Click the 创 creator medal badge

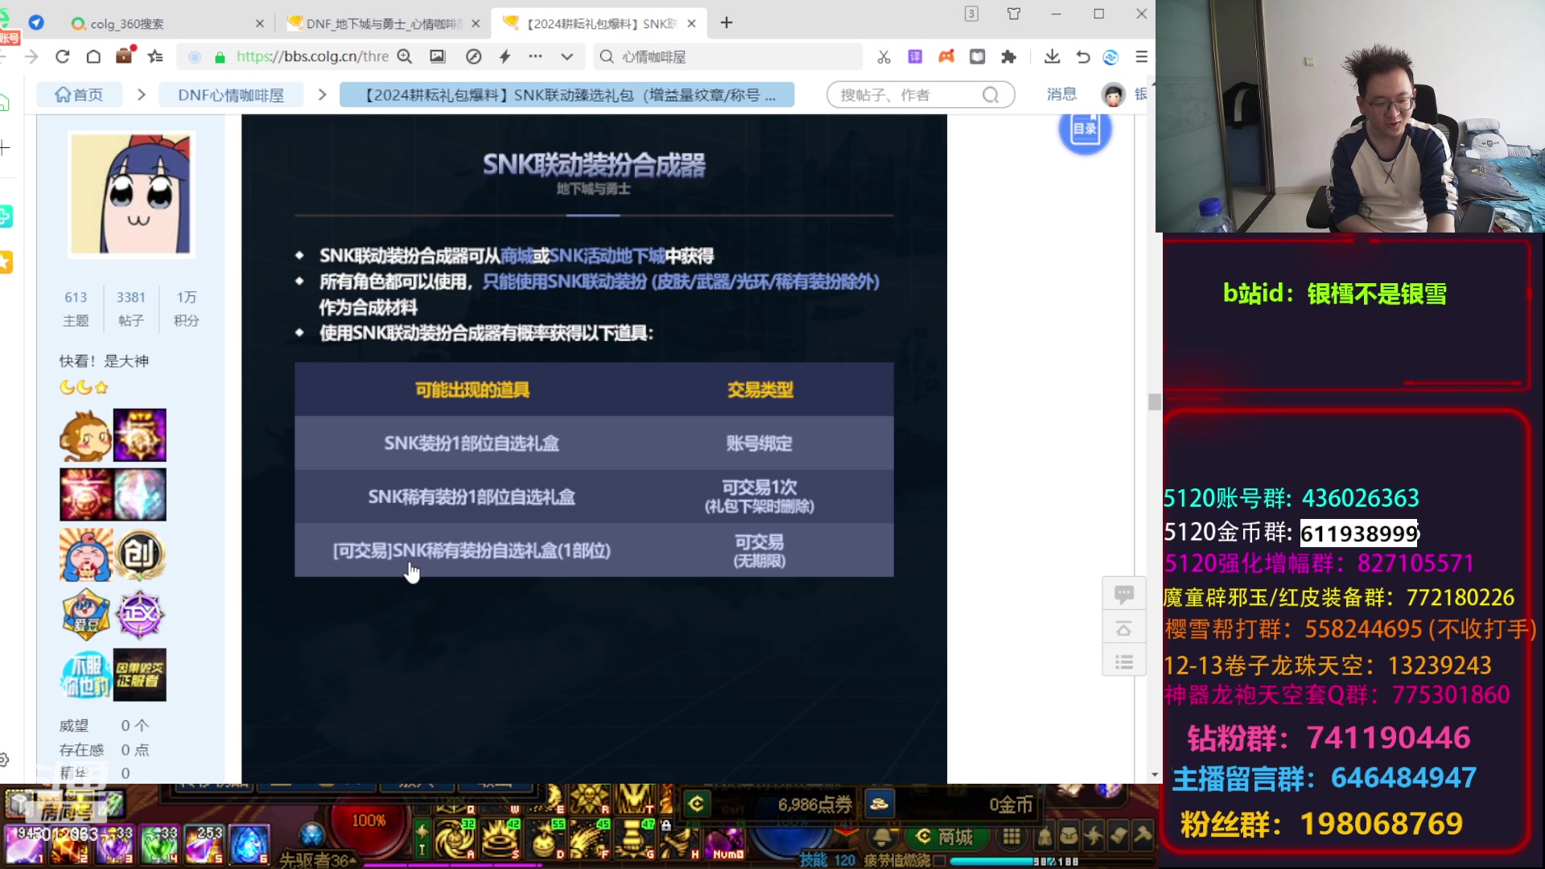pos(140,554)
